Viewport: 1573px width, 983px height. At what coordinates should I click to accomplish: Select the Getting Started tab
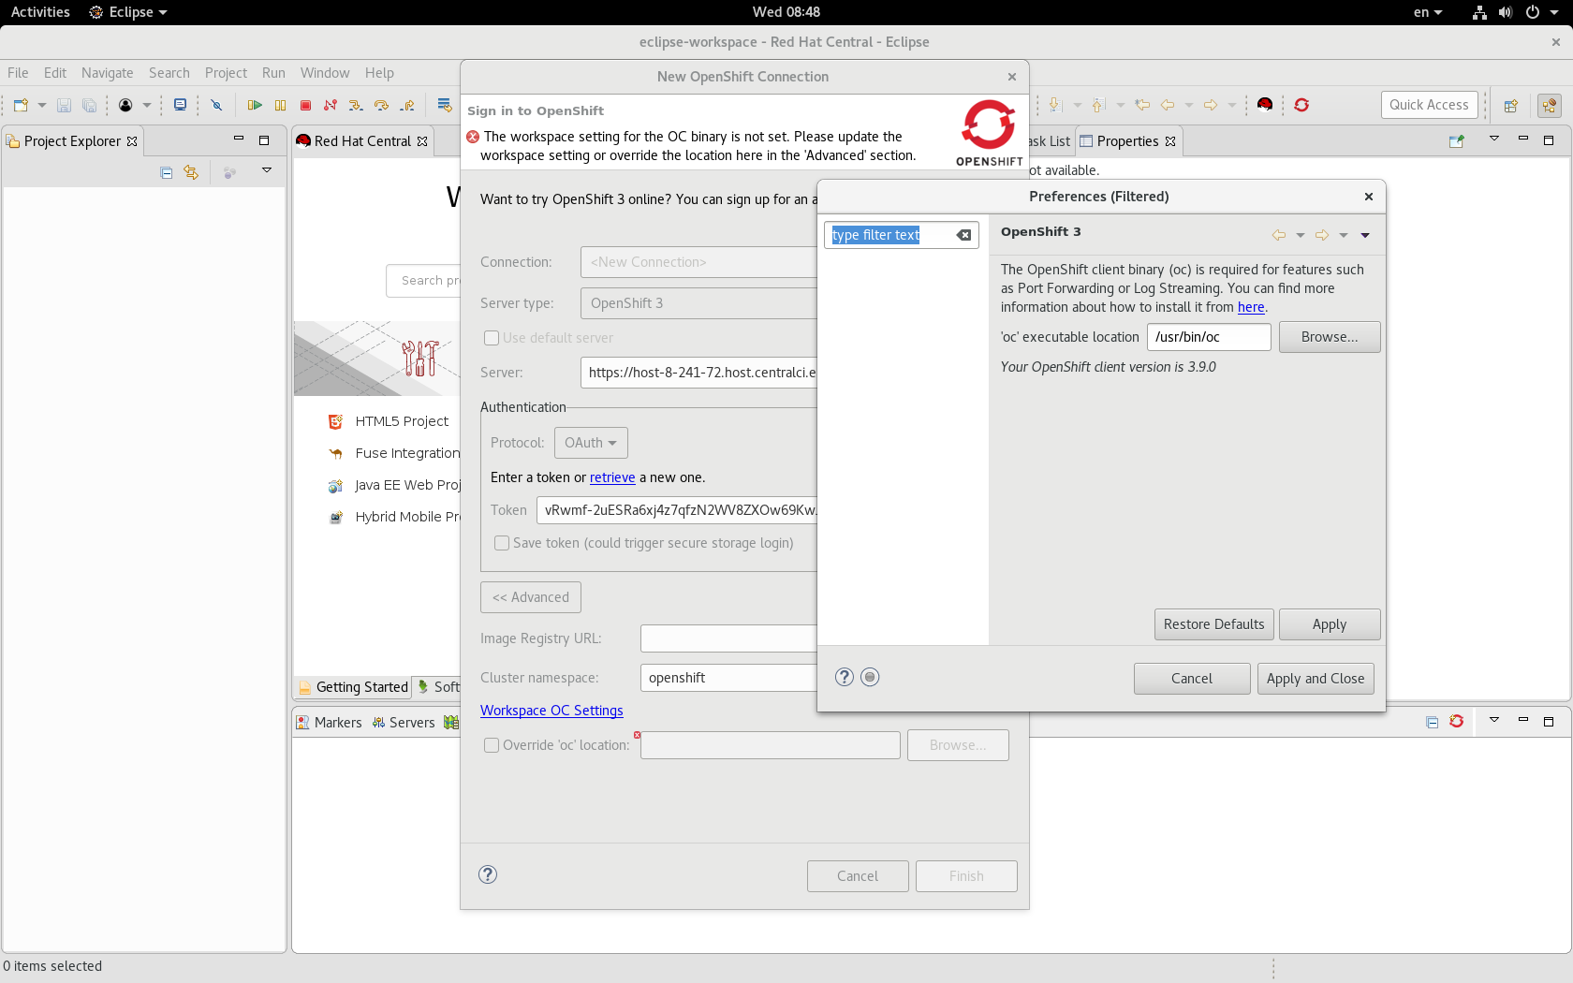click(354, 687)
